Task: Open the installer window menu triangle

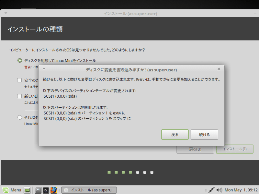Action: [x=6, y=13]
